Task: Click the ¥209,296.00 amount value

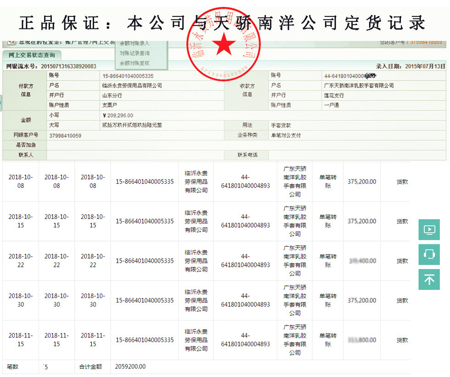Action: tap(118, 115)
